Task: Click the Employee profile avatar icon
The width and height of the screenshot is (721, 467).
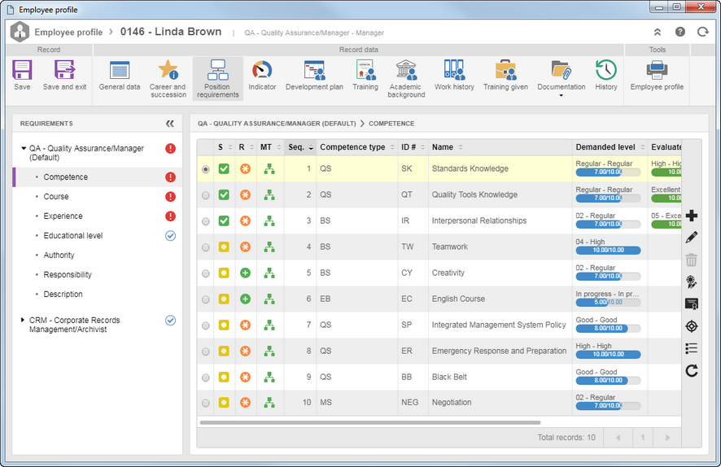Action: [20, 32]
